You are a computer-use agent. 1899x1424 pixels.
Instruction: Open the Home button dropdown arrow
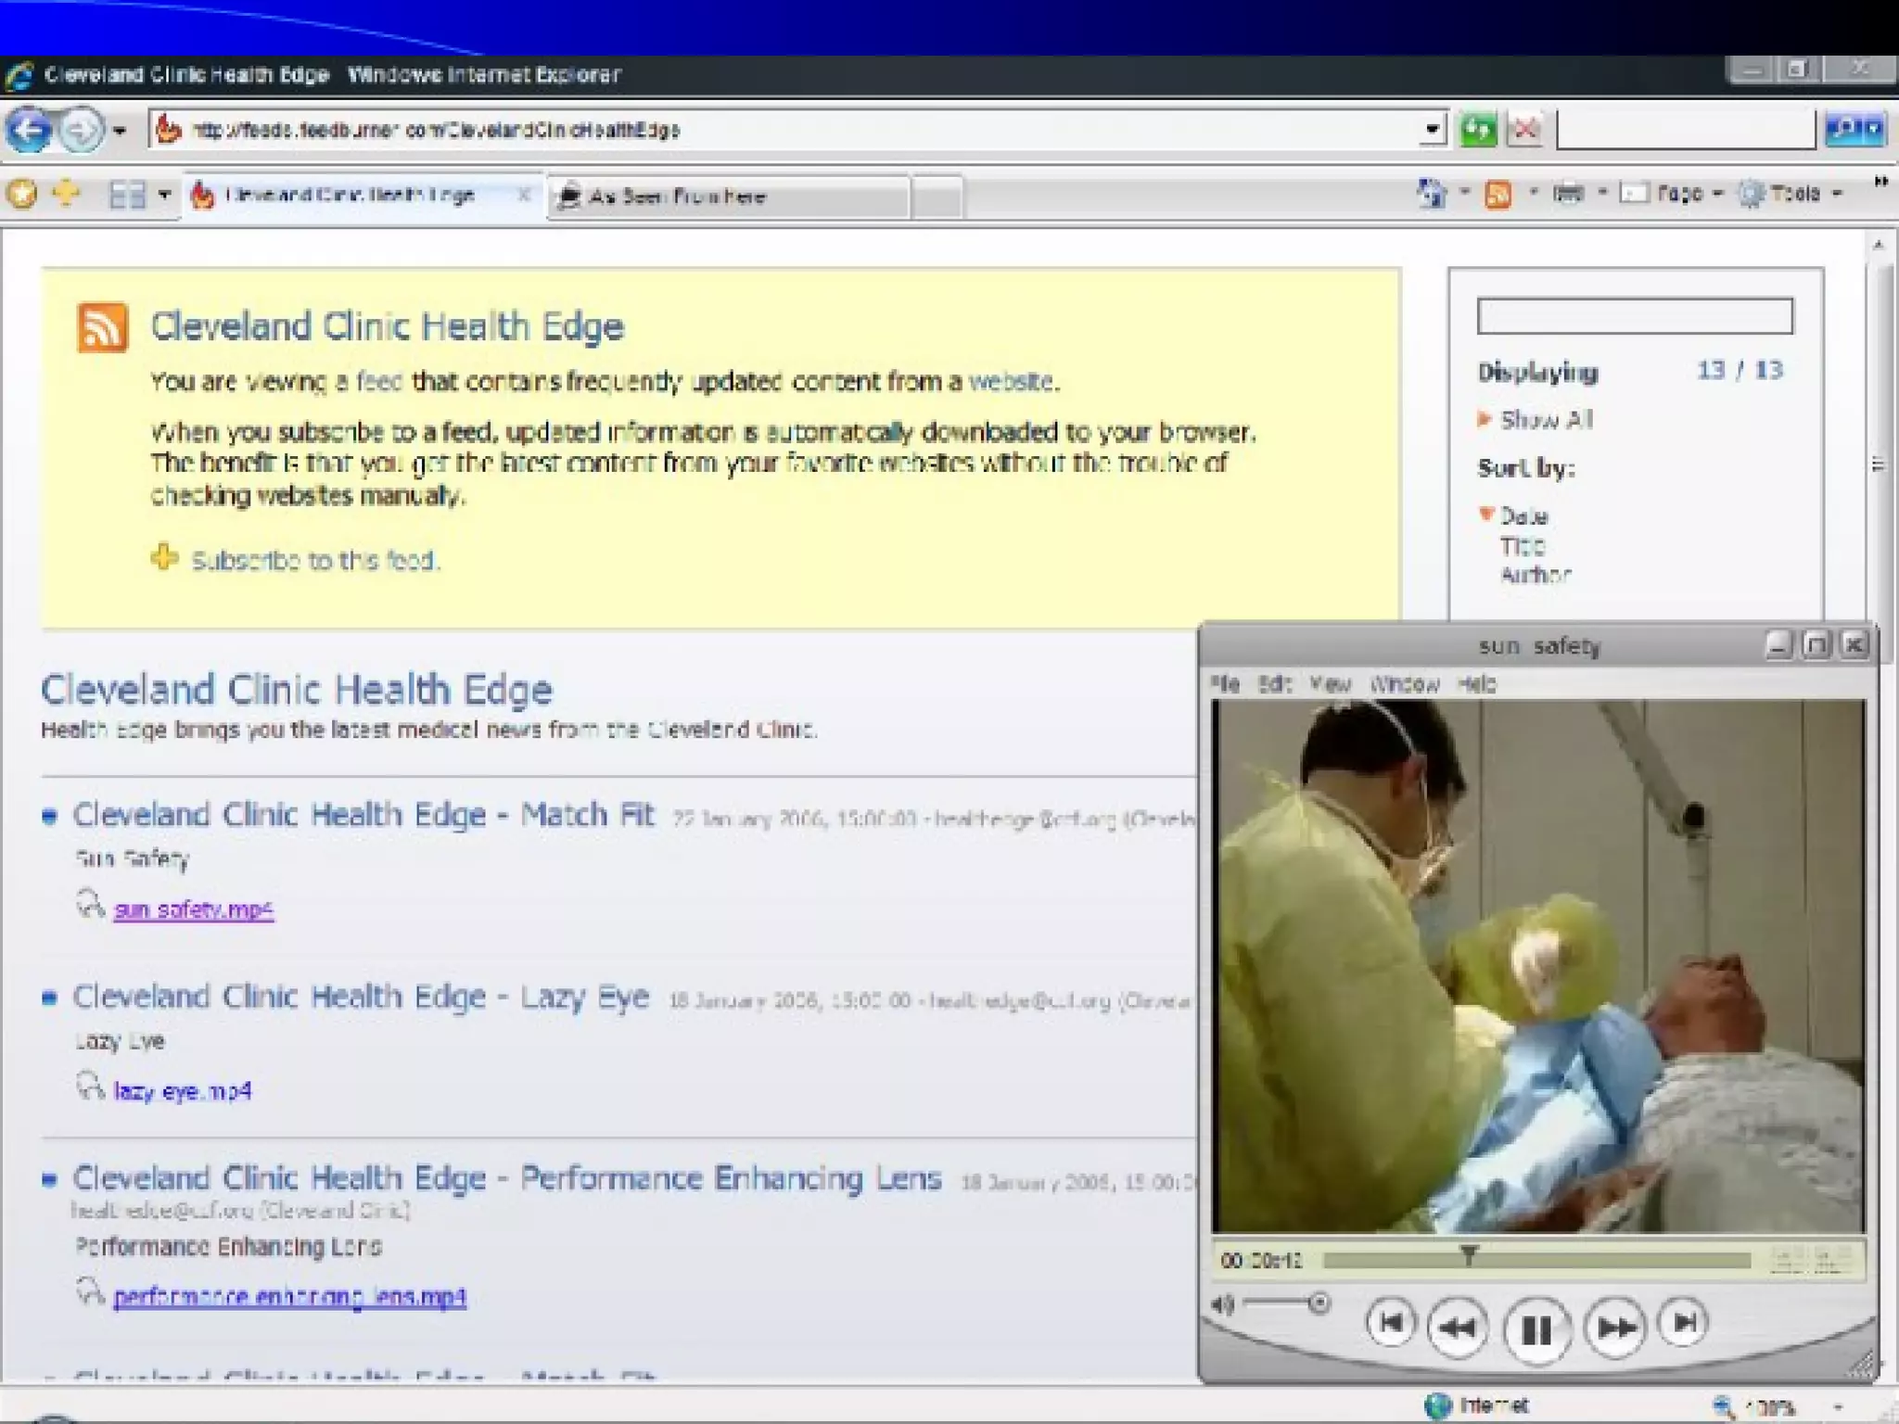(x=1465, y=193)
